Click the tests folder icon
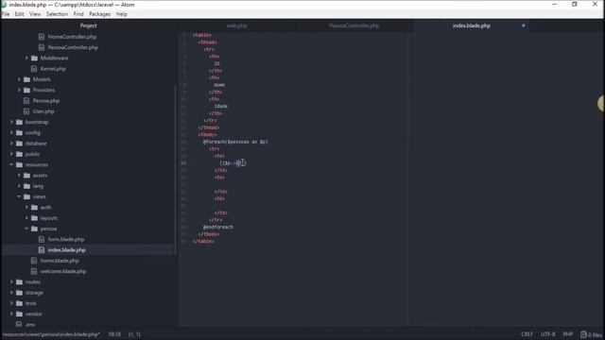This screenshot has height=340, width=605. pyautogui.click(x=19, y=303)
